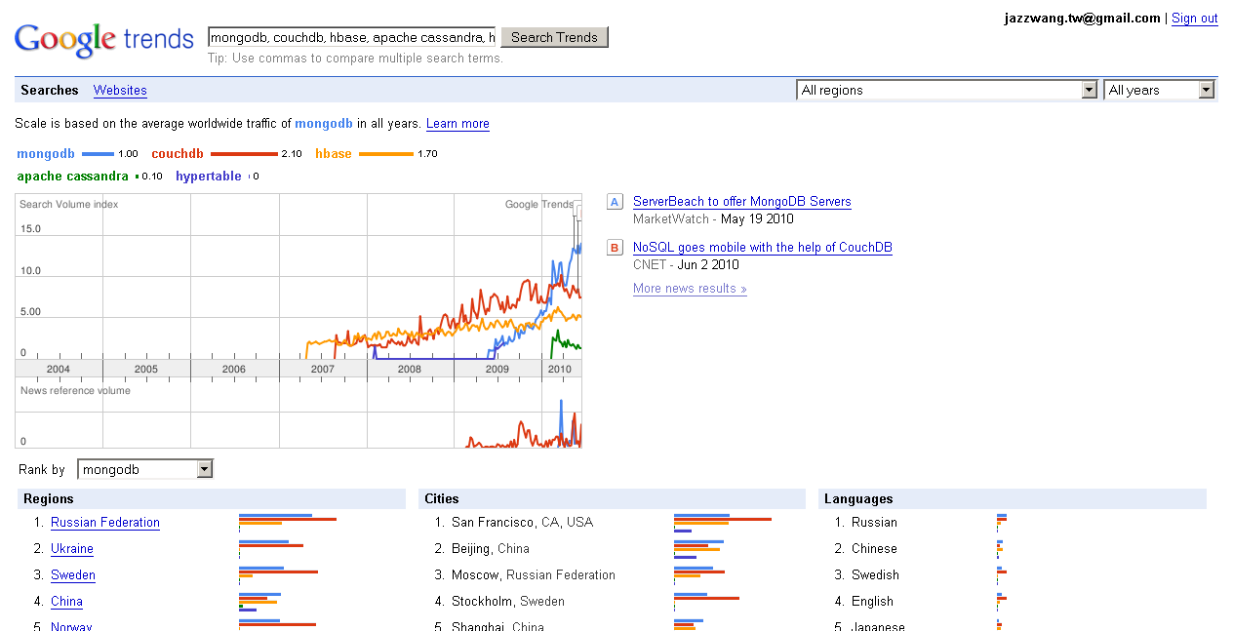Open the All years dropdown
1233x631 pixels.
[1159, 90]
